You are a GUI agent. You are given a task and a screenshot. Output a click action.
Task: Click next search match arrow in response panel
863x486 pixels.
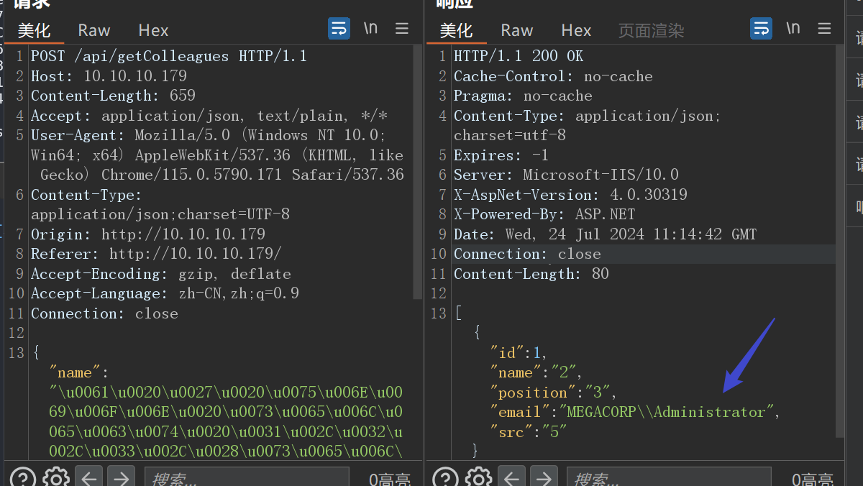coord(544,475)
